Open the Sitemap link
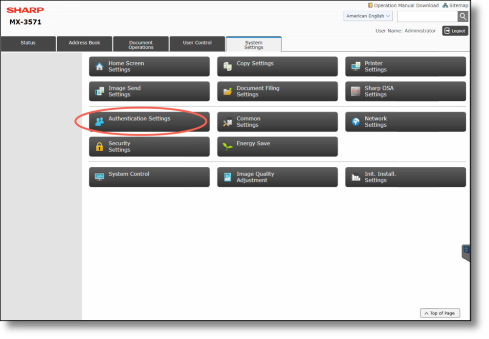 pyautogui.click(x=459, y=5)
